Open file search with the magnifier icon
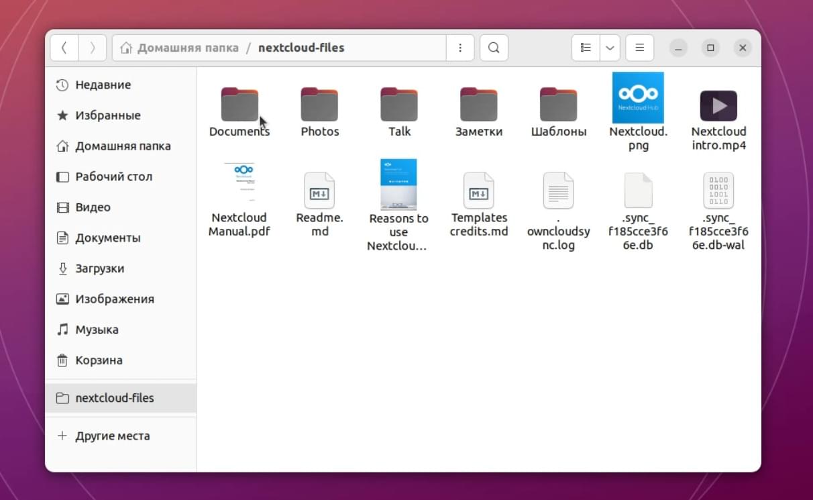This screenshot has height=500, width=813. point(494,48)
